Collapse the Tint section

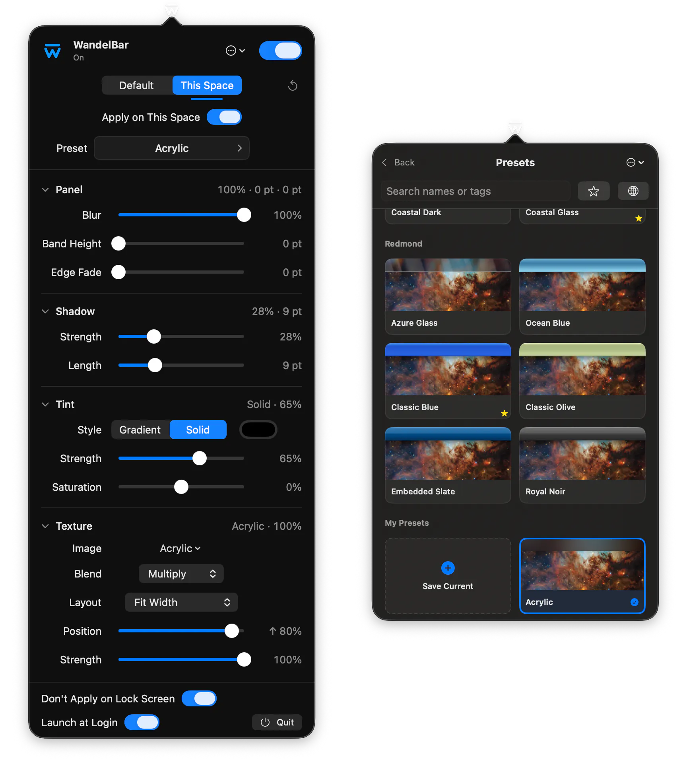coord(45,404)
